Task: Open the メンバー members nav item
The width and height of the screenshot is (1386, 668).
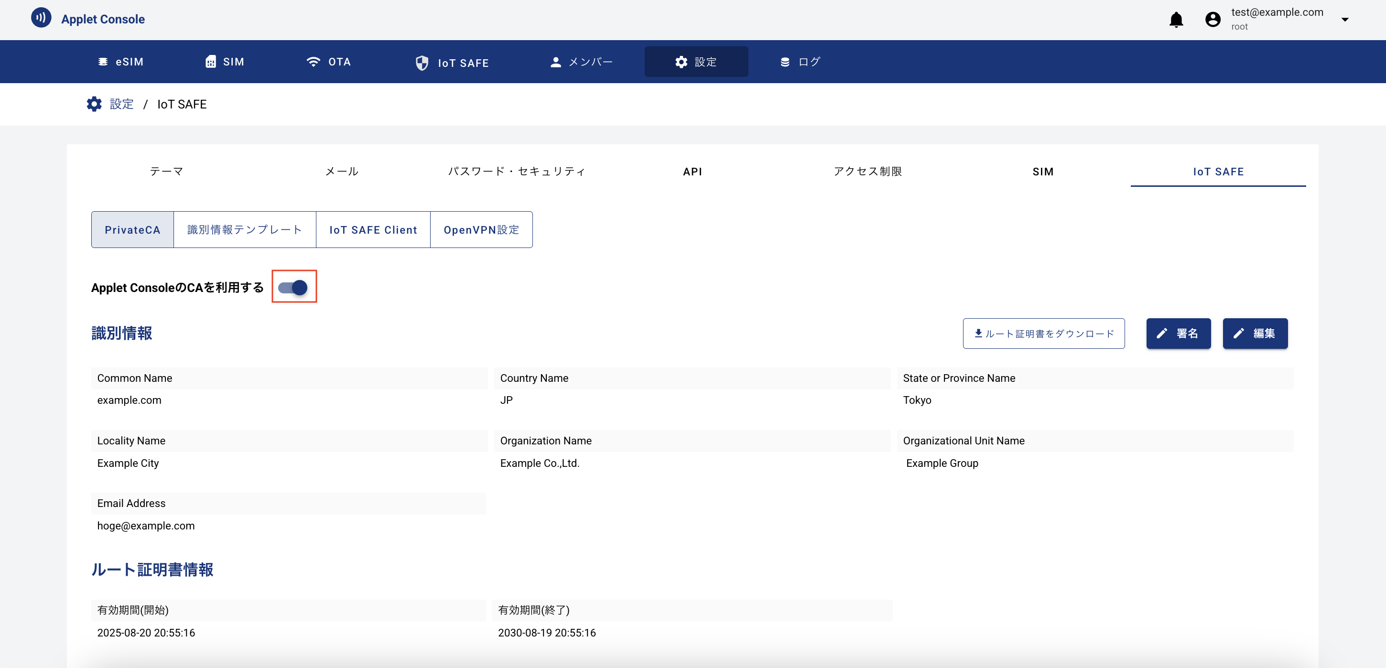Action: [581, 62]
